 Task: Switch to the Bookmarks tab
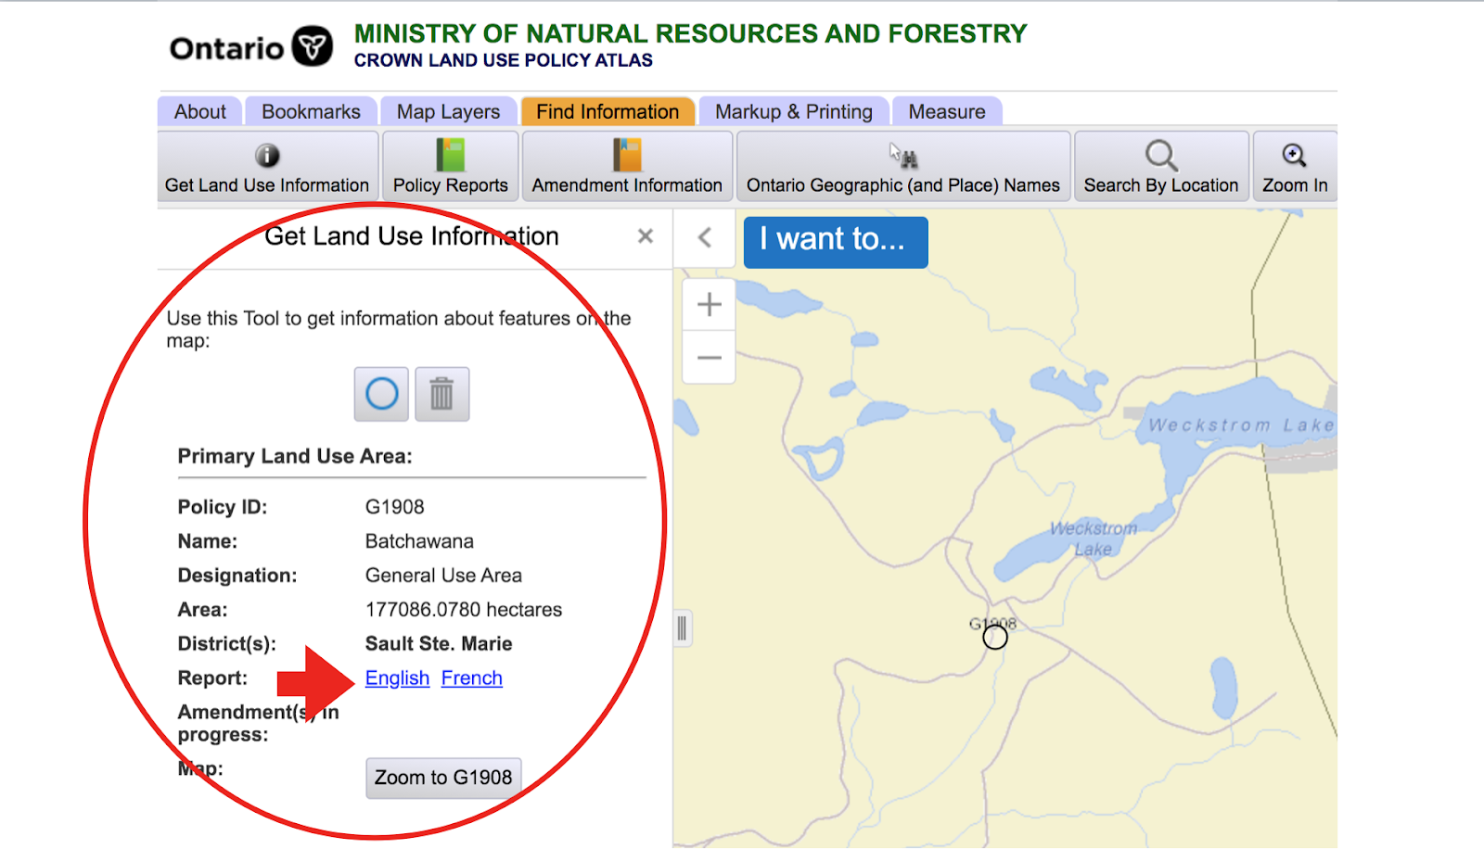point(311,111)
